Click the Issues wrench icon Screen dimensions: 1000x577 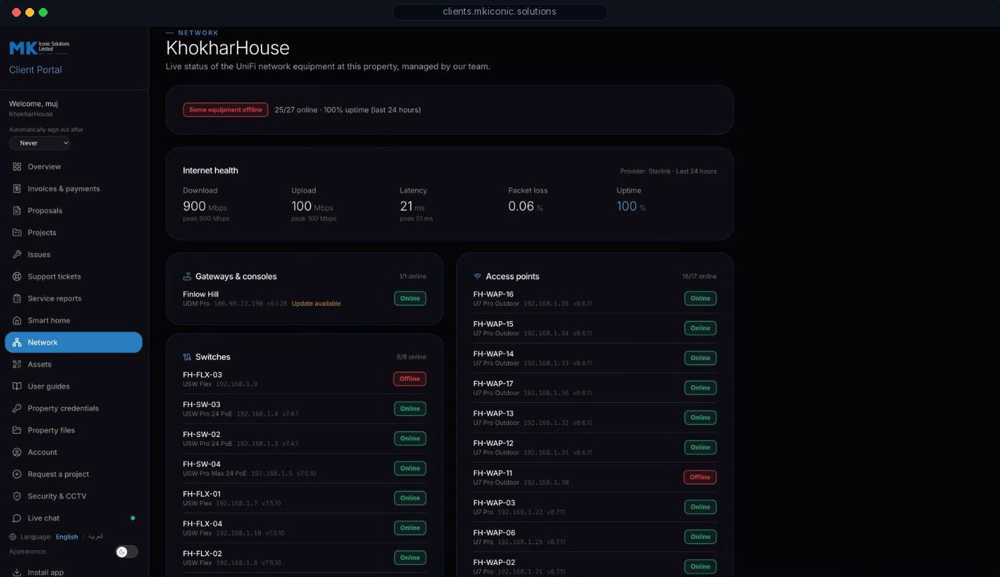coord(17,255)
